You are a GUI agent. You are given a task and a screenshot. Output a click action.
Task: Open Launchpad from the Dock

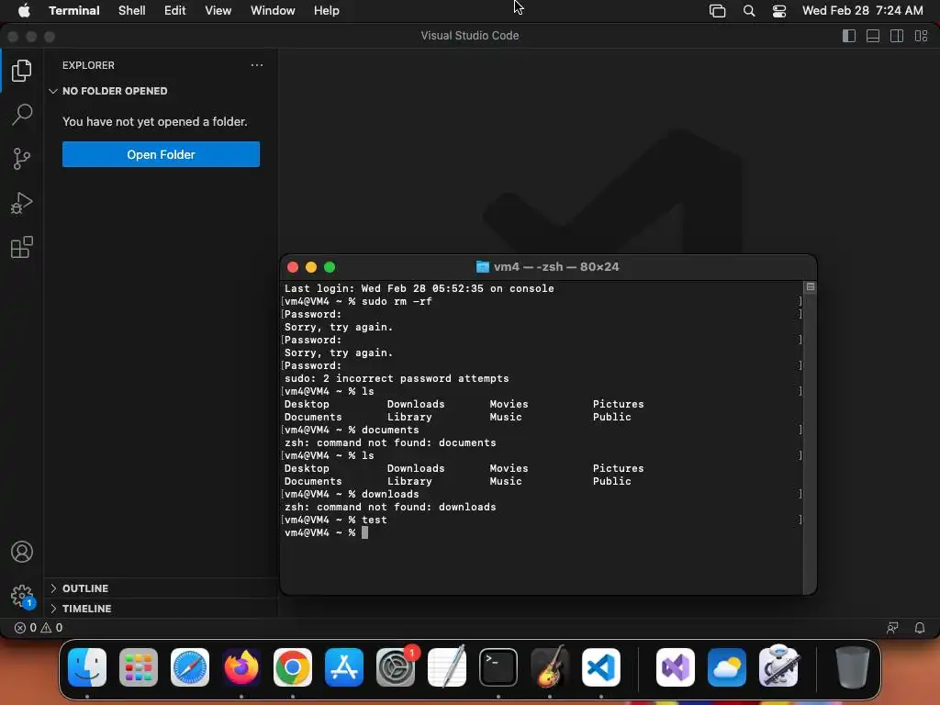coord(139,667)
